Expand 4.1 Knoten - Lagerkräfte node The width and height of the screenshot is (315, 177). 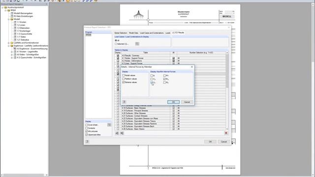pyautogui.click(x=12, y=52)
